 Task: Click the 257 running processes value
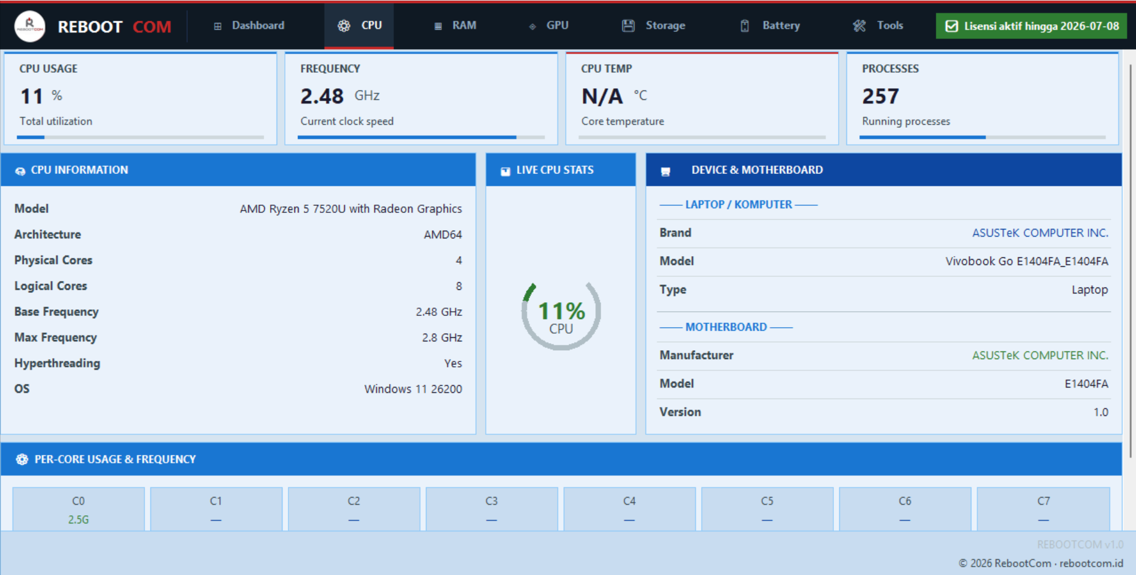click(x=881, y=96)
